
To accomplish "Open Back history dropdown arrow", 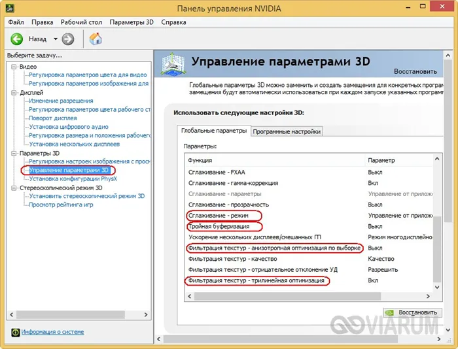I will click(x=55, y=39).
